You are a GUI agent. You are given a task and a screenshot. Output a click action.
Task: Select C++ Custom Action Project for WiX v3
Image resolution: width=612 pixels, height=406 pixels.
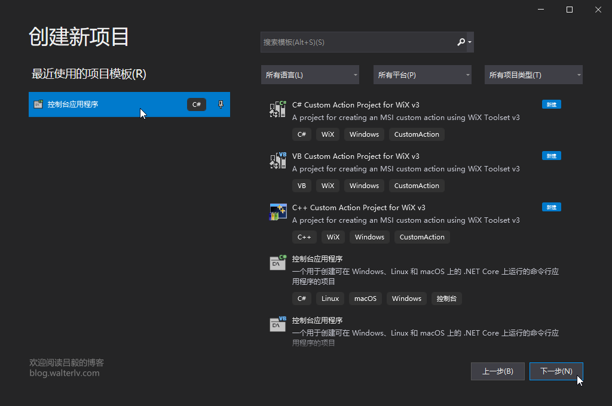click(x=359, y=208)
